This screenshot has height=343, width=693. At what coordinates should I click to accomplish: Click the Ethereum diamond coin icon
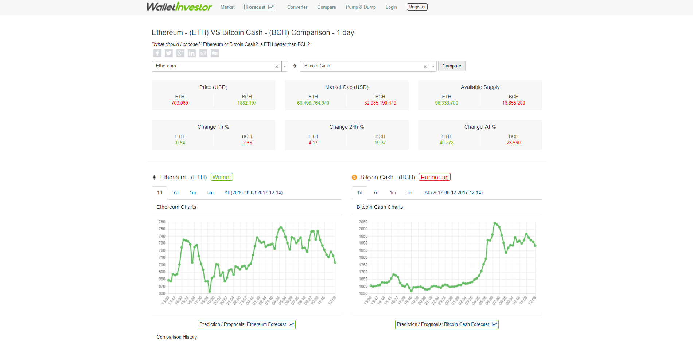pos(154,178)
